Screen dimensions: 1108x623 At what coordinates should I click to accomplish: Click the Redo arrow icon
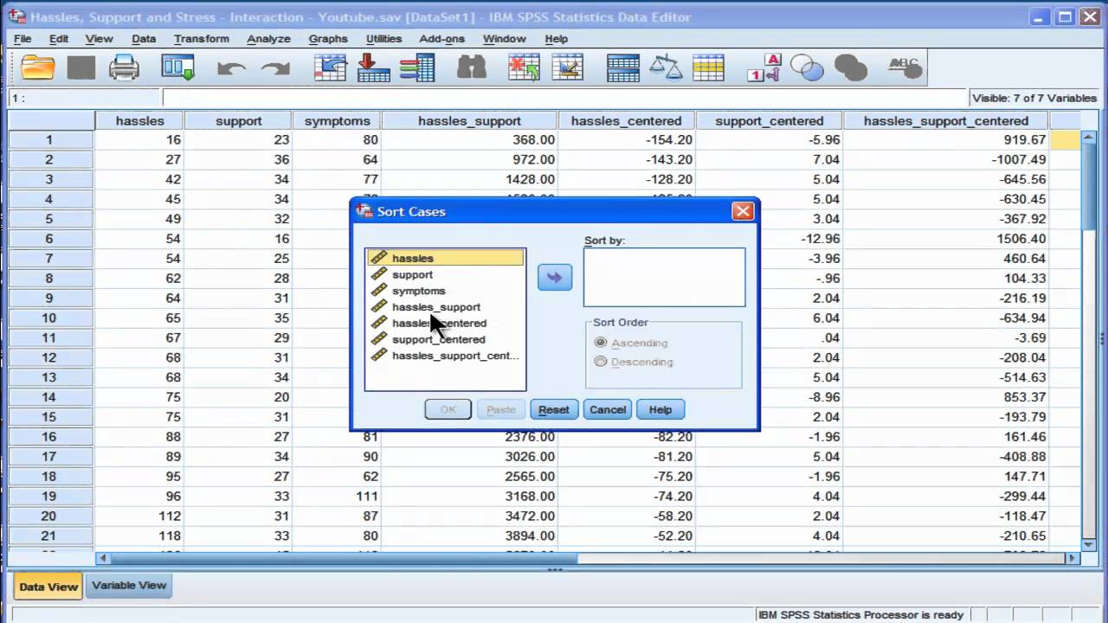(x=275, y=69)
